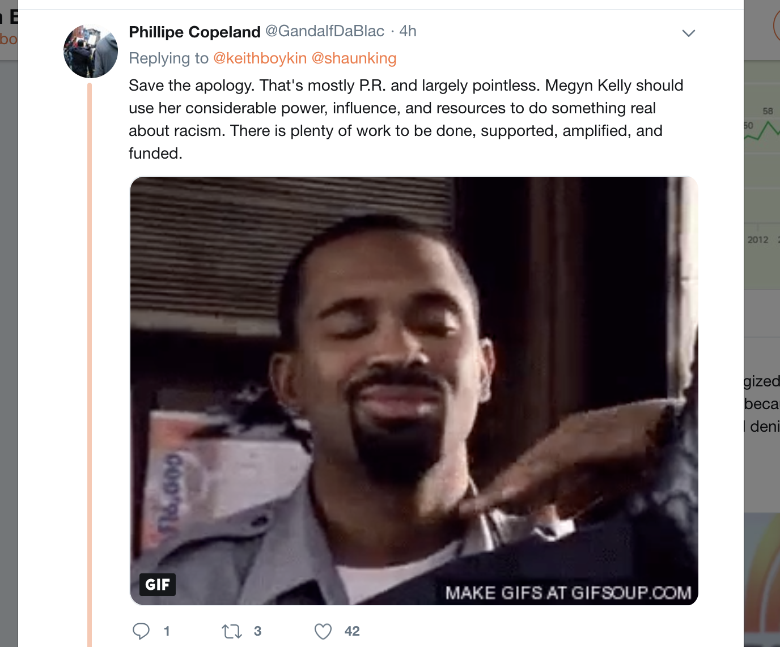Image resolution: width=780 pixels, height=647 pixels.
Task: Click the 'Replying to' label text
Action: point(168,58)
